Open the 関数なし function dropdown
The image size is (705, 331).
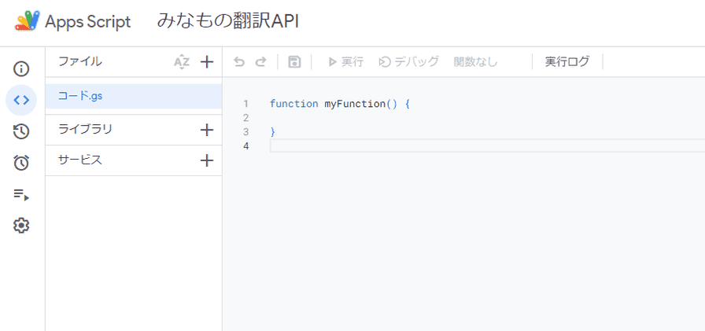(x=476, y=62)
